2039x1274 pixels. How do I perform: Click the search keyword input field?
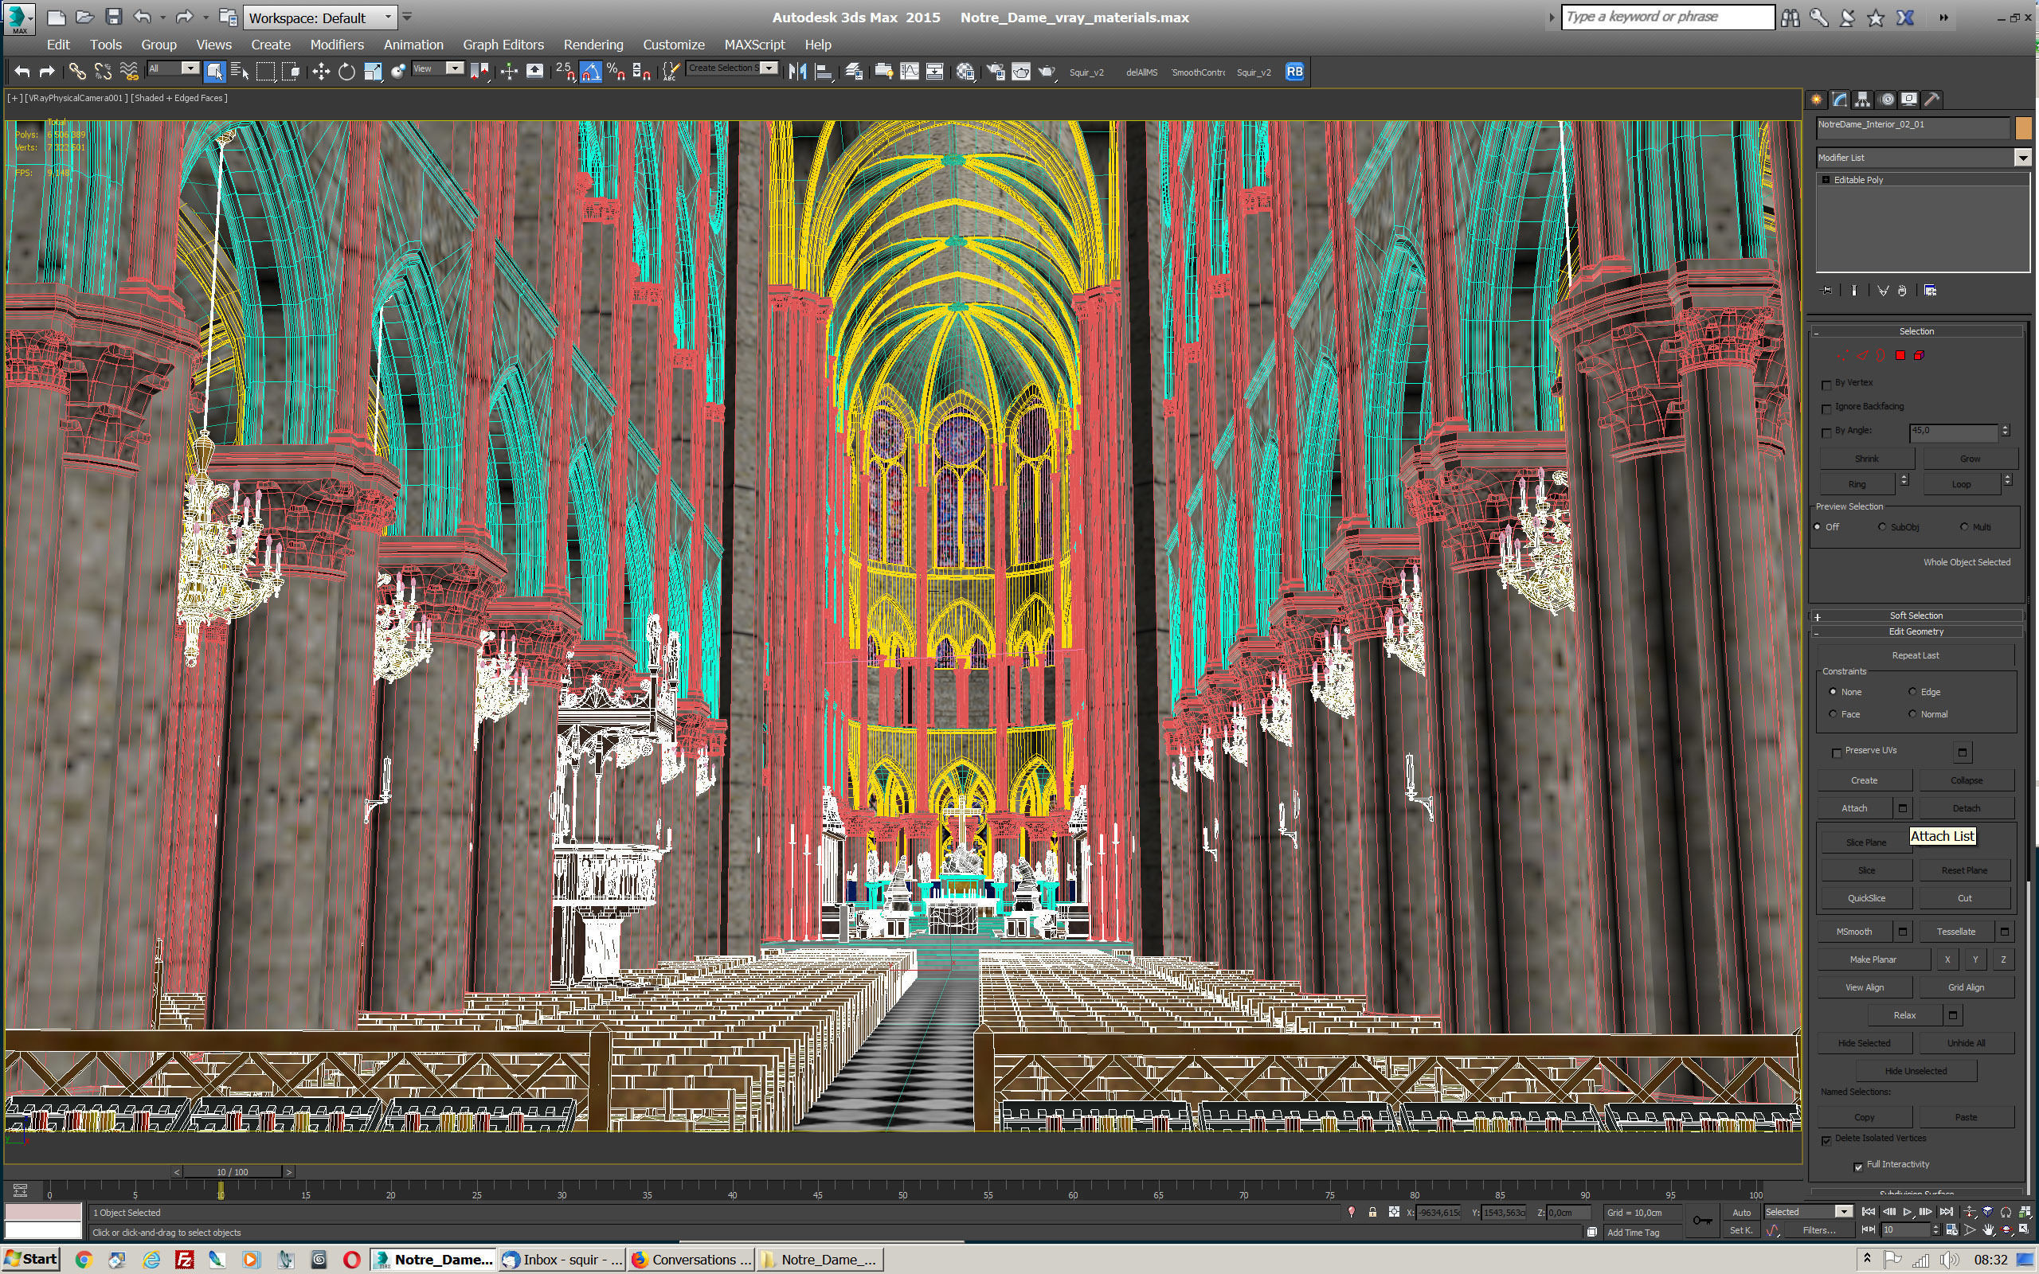tap(1667, 17)
